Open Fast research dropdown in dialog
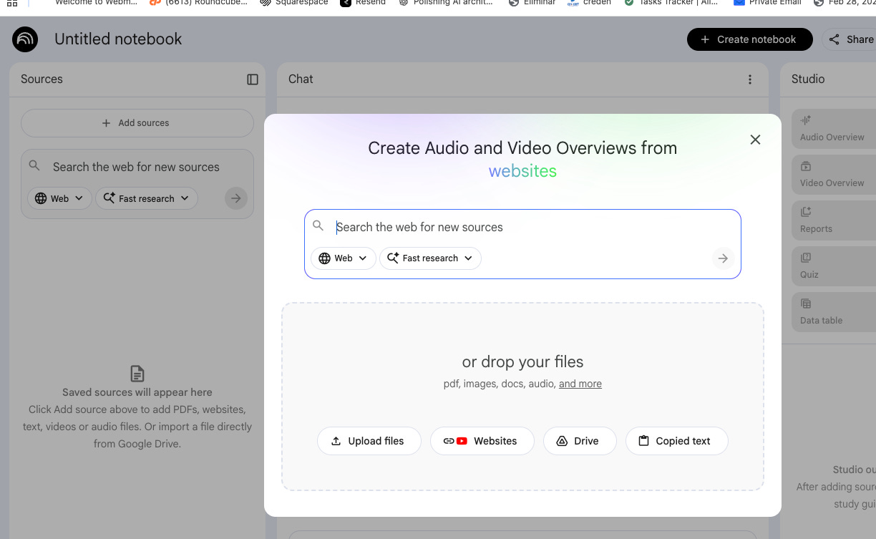The image size is (876, 539). (430, 258)
